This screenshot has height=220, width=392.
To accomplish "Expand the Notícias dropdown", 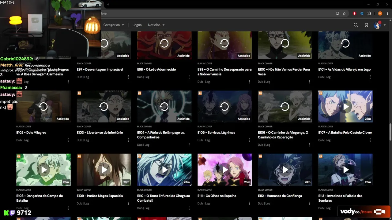I will [x=156, y=25].
